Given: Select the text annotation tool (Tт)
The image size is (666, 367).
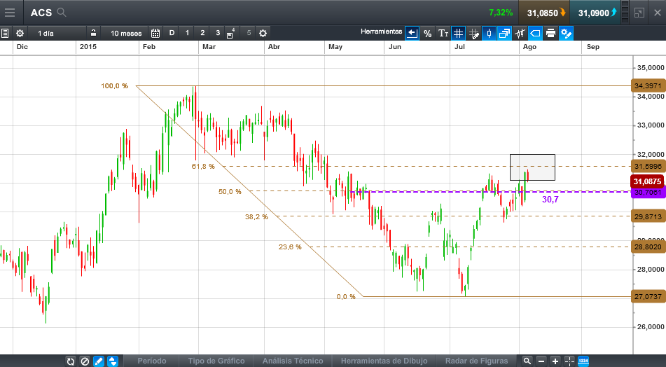Looking at the screenshot, I should point(443,33).
